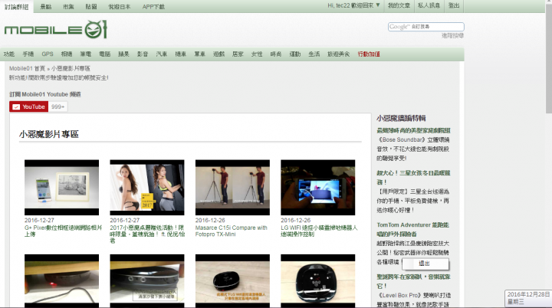
Task: Open the 單車 category menu
Action: tap(199, 54)
